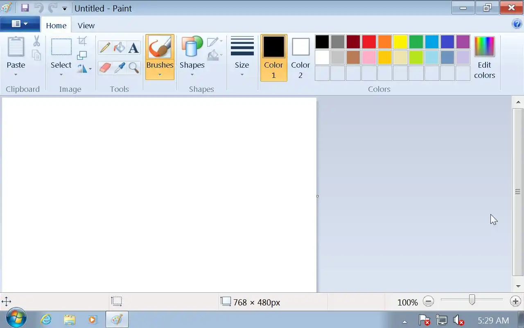
Task: Open Edit colors rainbow icon
Action: point(484,47)
